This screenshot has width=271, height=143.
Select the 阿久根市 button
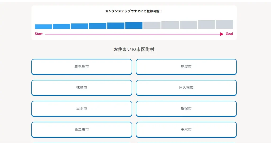pos(186,88)
